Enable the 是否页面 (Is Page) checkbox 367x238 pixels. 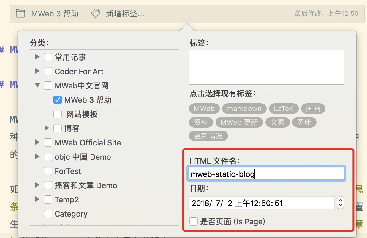coord(194,221)
